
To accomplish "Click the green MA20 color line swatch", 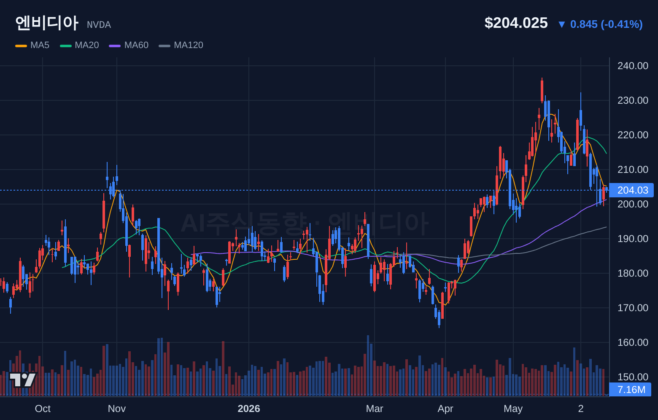I will point(66,46).
